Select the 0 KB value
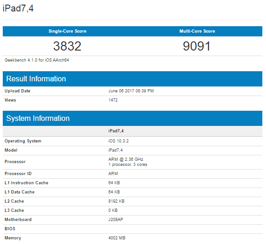 pos(113,210)
